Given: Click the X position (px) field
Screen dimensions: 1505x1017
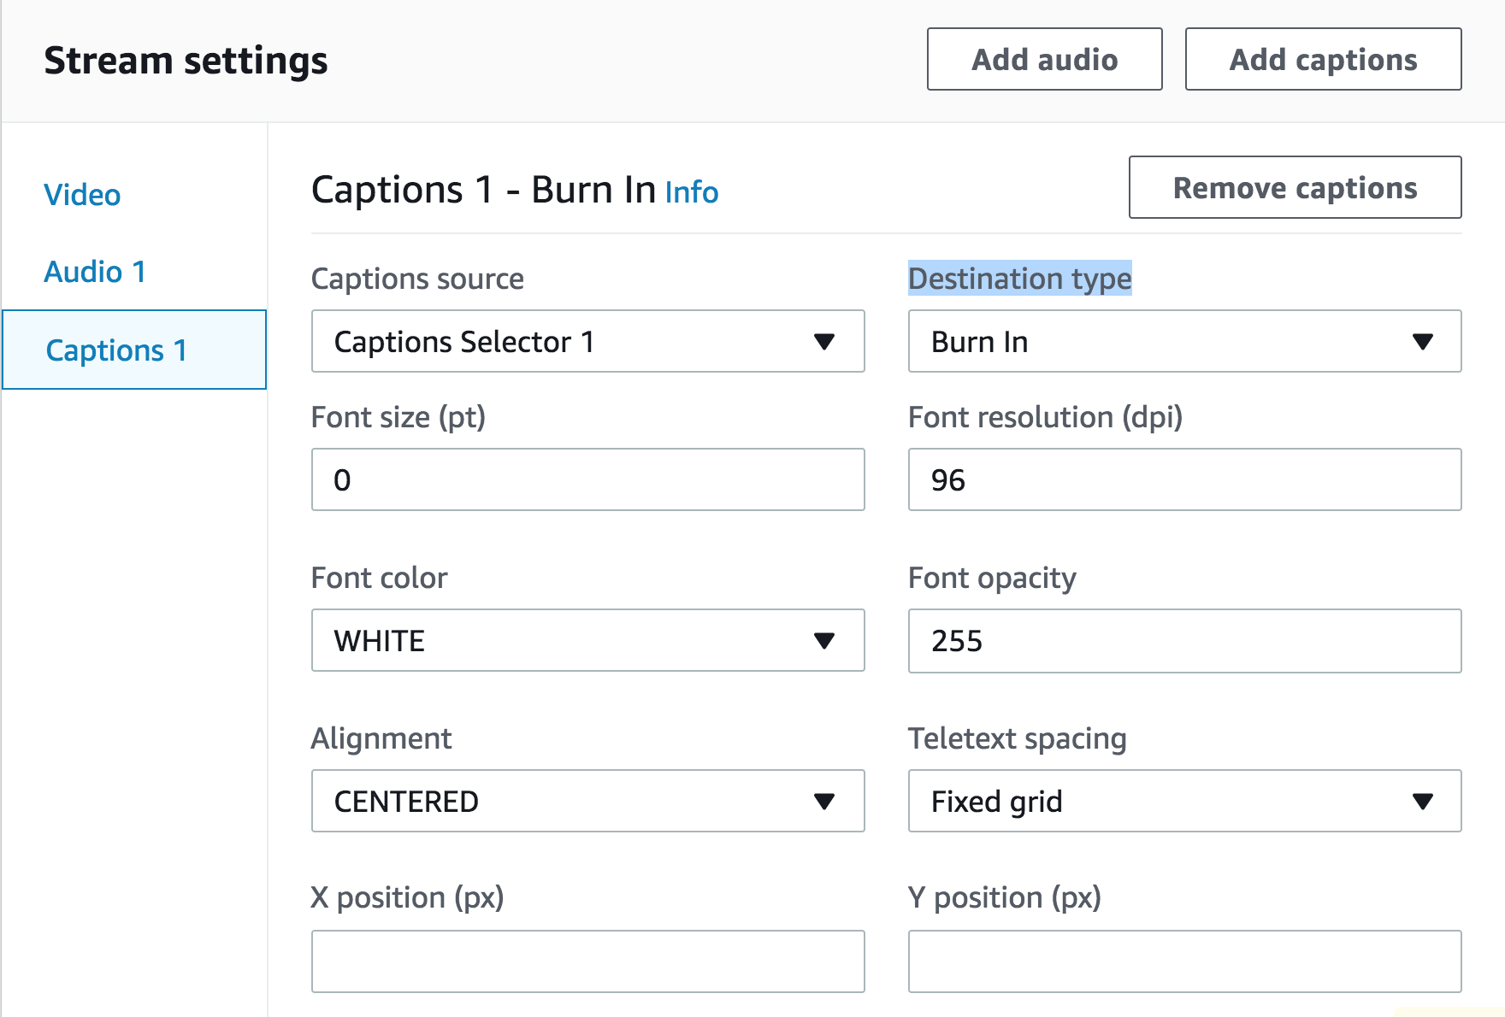Looking at the screenshot, I should (x=587, y=961).
